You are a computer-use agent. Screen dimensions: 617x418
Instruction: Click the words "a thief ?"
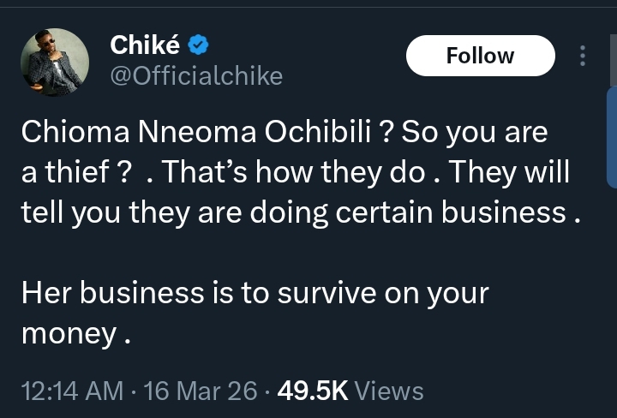point(75,174)
